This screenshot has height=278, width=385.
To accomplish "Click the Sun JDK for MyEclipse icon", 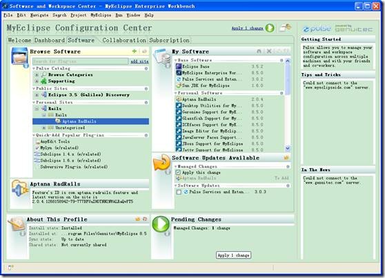I will (x=179, y=86).
